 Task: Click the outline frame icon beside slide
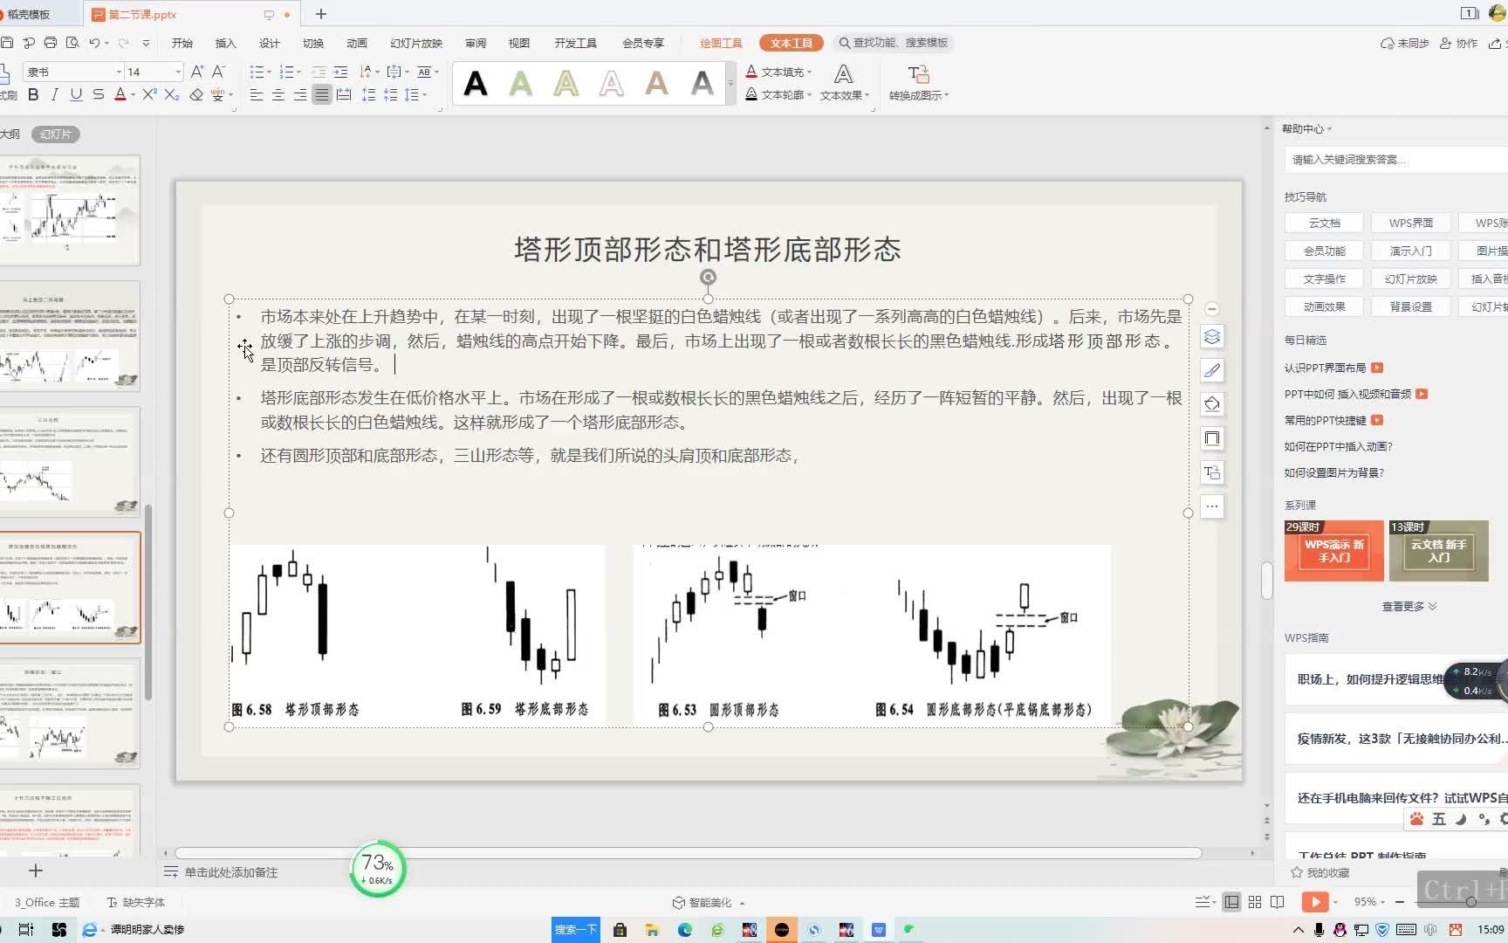coord(1212,438)
